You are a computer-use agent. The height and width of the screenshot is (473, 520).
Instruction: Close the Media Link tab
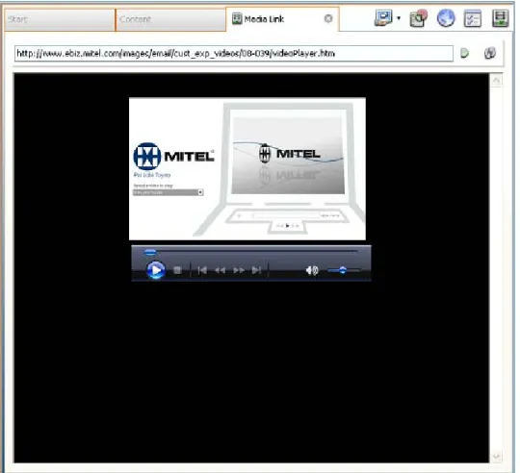pyautogui.click(x=328, y=18)
